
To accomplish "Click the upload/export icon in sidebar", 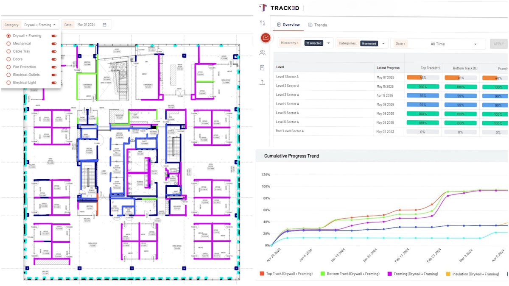I will coord(262,82).
